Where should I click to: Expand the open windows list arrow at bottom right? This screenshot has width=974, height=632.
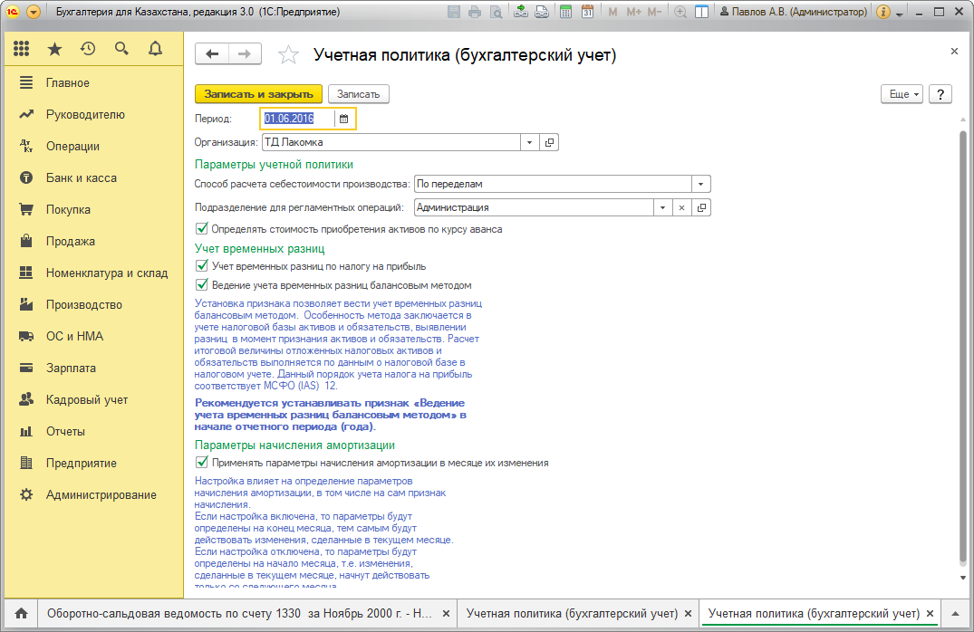click(956, 613)
